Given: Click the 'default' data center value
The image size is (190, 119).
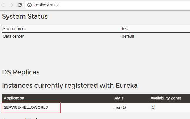Looking at the screenshot, I should [x=128, y=36].
